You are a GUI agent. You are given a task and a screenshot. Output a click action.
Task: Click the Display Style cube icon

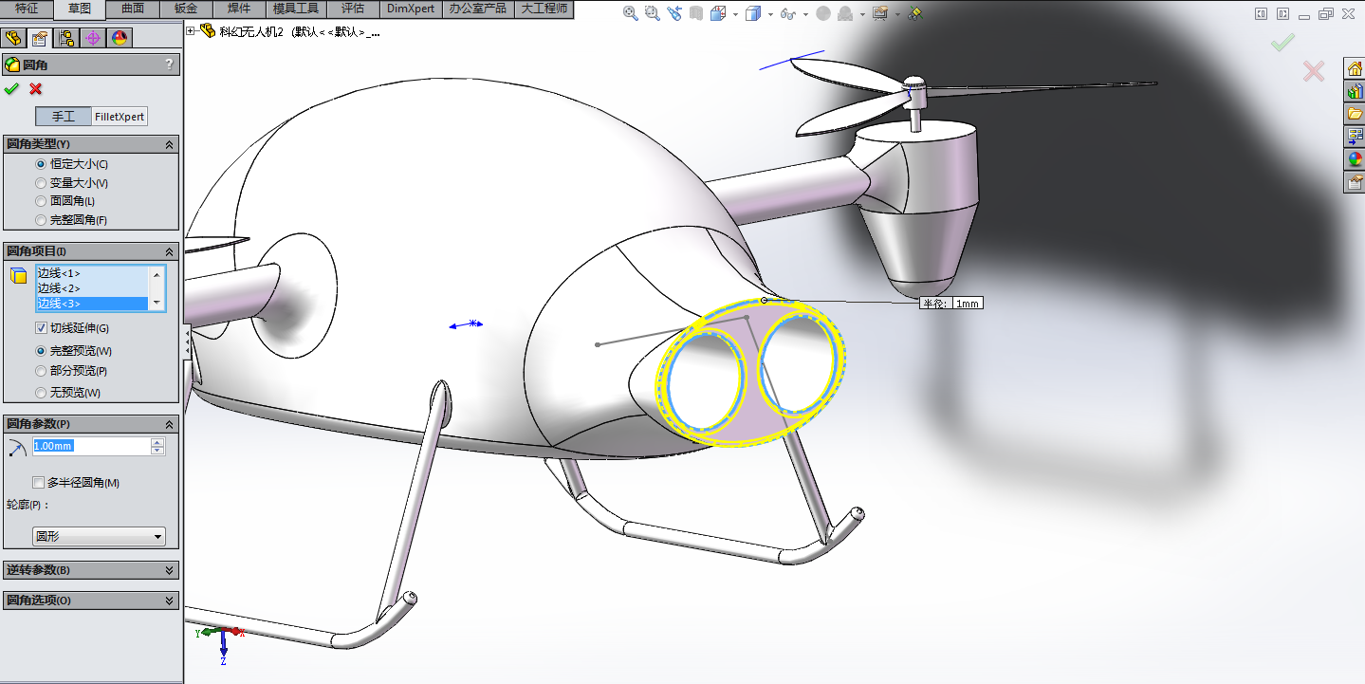pyautogui.click(x=753, y=13)
